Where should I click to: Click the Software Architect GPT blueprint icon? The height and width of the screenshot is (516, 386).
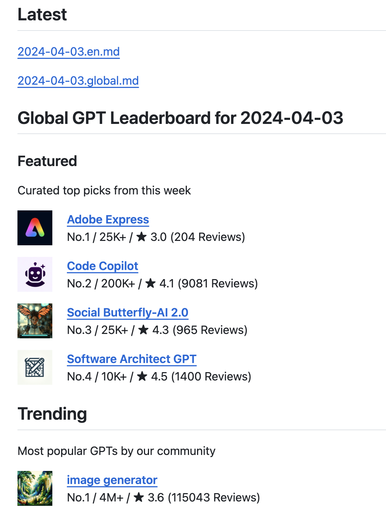coord(35,367)
